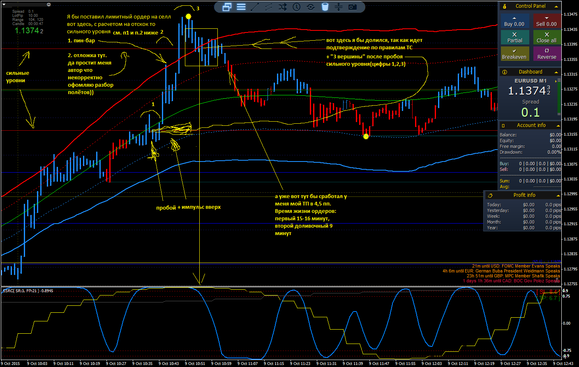Click the SSRC(SR:3, FP:21) indicator label
This screenshot has height=367, width=579.
[28, 291]
